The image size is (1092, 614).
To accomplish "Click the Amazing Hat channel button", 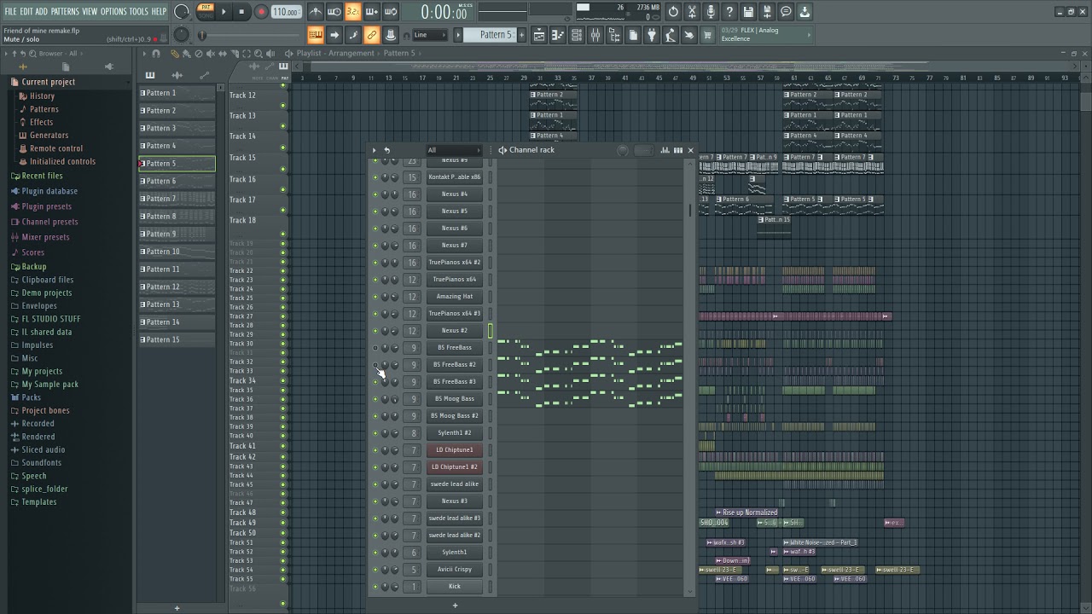I will [x=455, y=297].
